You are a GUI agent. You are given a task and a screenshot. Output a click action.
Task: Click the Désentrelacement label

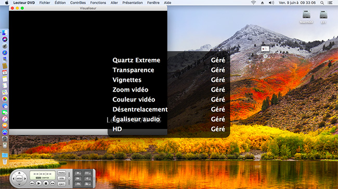click(140, 110)
